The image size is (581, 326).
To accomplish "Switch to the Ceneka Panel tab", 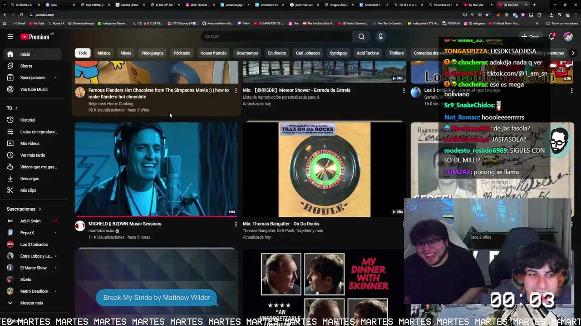I will (x=130, y=5).
